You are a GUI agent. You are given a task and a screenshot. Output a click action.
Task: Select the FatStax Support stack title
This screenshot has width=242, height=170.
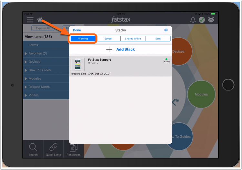99,60
